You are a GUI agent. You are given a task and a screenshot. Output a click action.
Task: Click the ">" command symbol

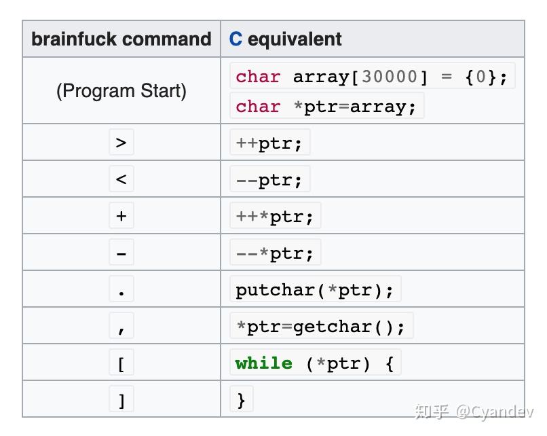click(x=121, y=143)
